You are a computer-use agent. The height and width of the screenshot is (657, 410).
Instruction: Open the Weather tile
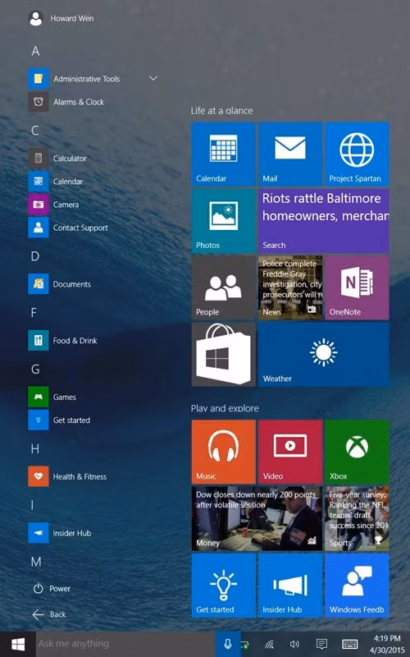tap(323, 355)
